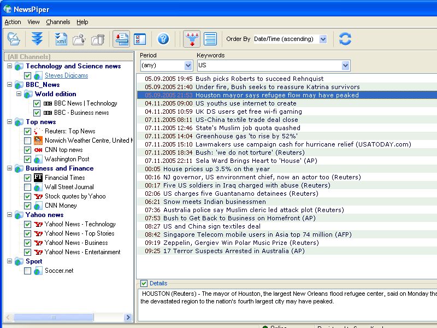The image size is (437, 328).
Task: Select the Washington Post channel
Action: click(67, 159)
